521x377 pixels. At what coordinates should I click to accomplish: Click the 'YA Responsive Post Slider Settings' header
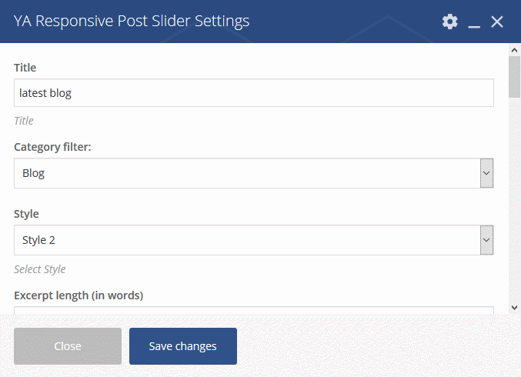[132, 22]
